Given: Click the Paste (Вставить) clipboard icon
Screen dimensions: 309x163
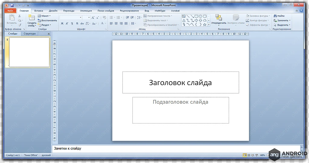Looking at the screenshot, I should click(12, 18).
